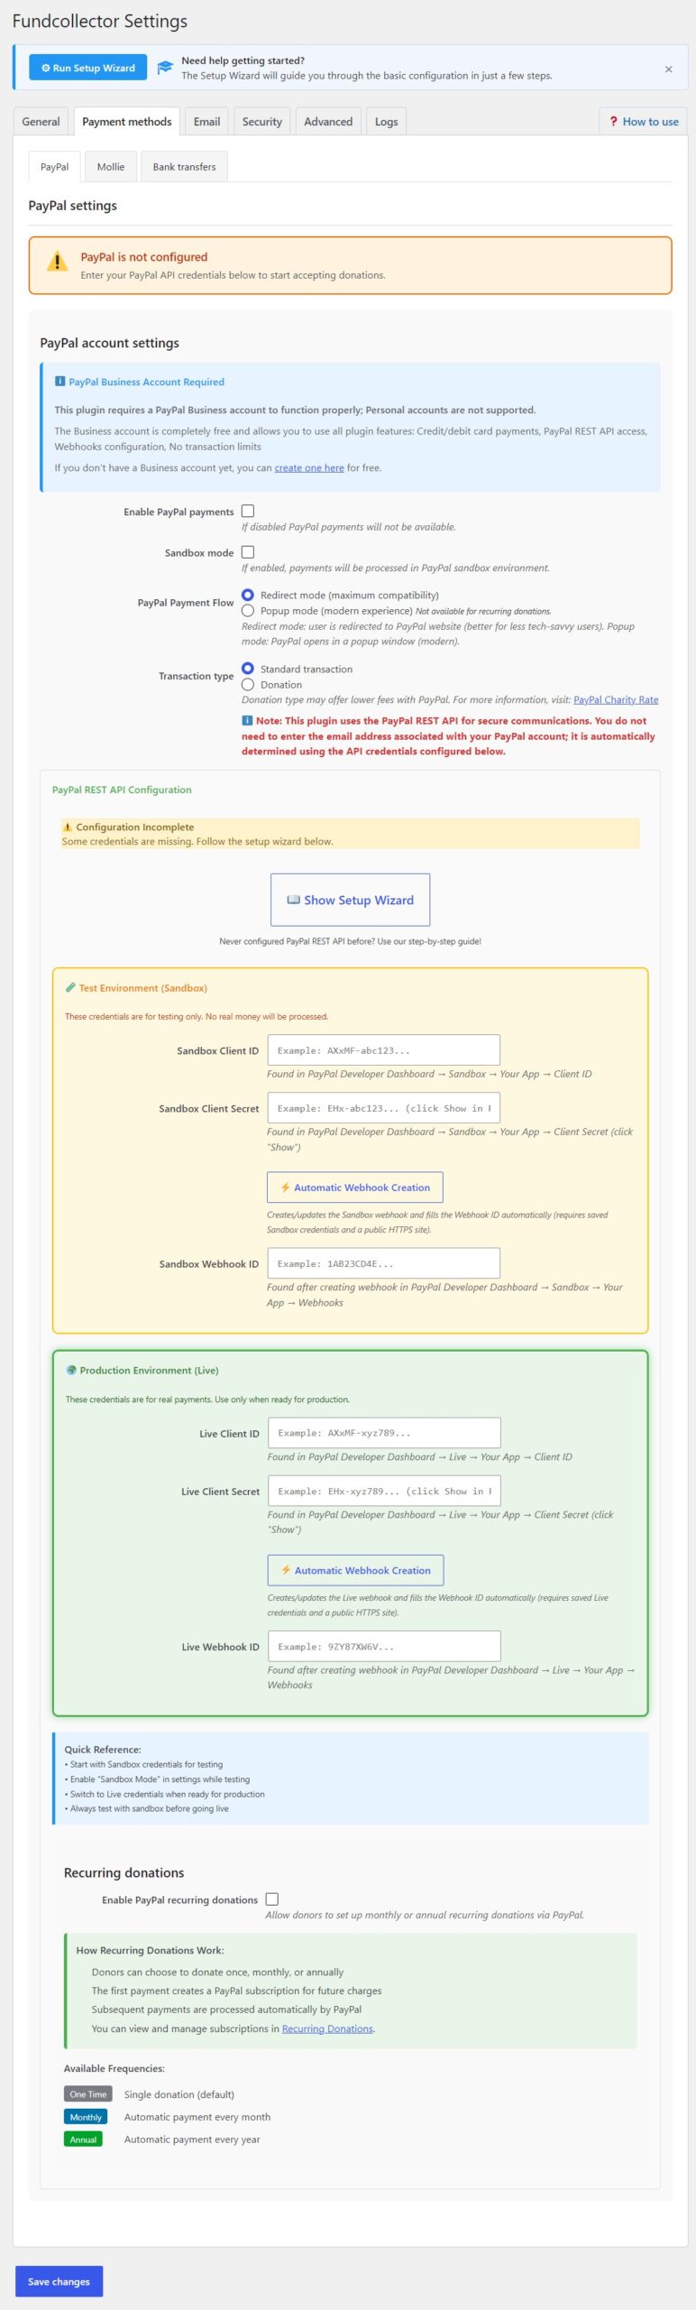Select Redirect mode payment flow

click(248, 595)
